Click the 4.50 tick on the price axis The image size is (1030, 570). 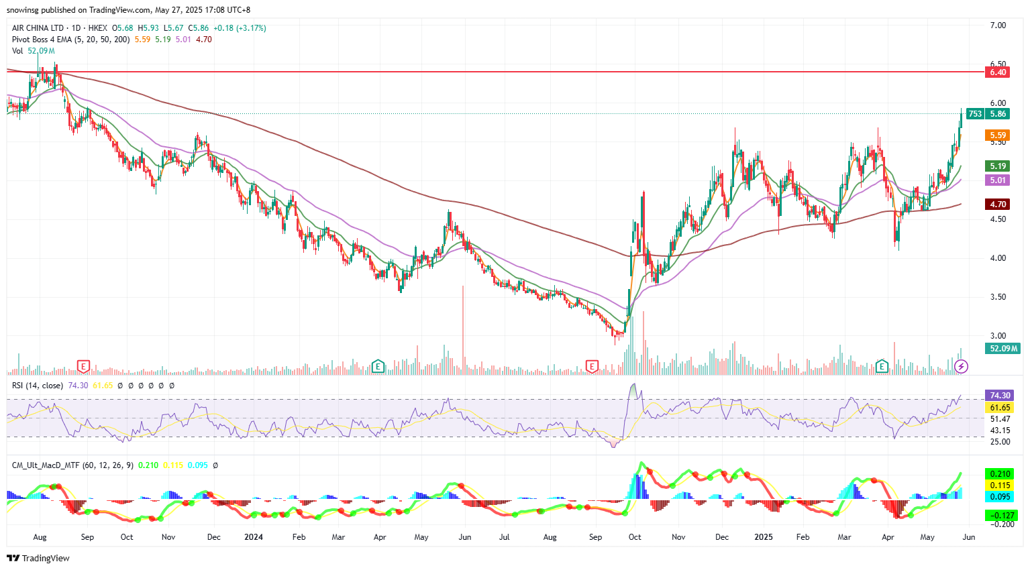click(x=998, y=219)
